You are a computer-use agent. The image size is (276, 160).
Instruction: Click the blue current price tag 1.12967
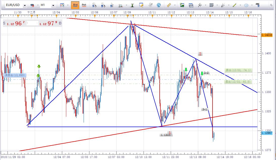point(267,133)
